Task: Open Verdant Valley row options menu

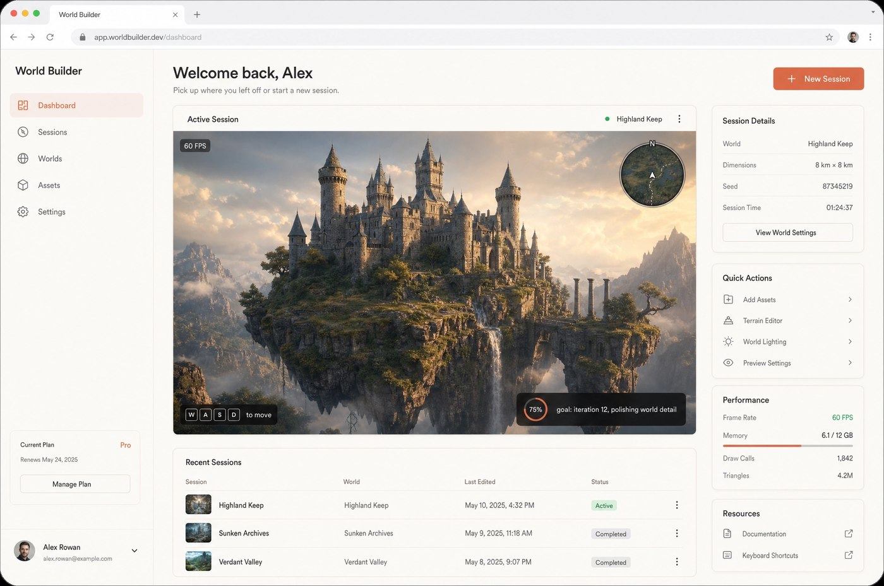Action: pos(677,561)
